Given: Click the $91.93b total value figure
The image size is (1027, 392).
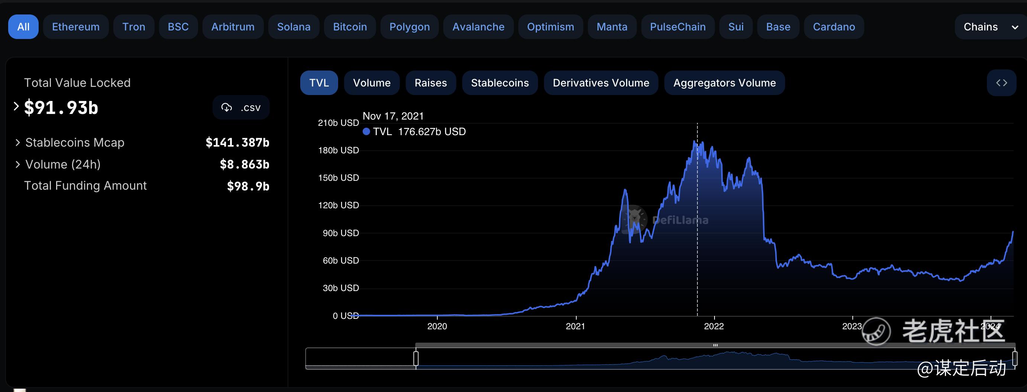Looking at the screenshot, I should pyautogui.click(x=61, y=108).
